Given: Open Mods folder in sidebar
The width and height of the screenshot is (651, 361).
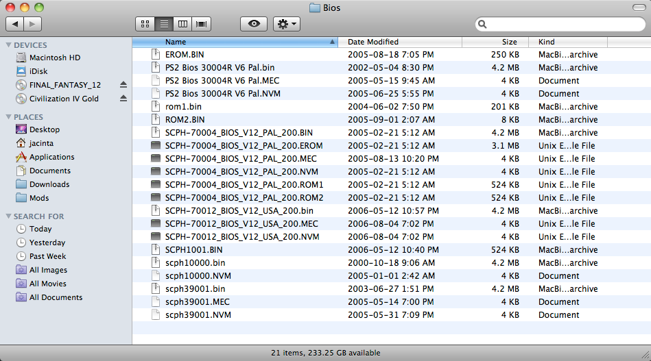Looking at the screenshot, I should (39, 198).
